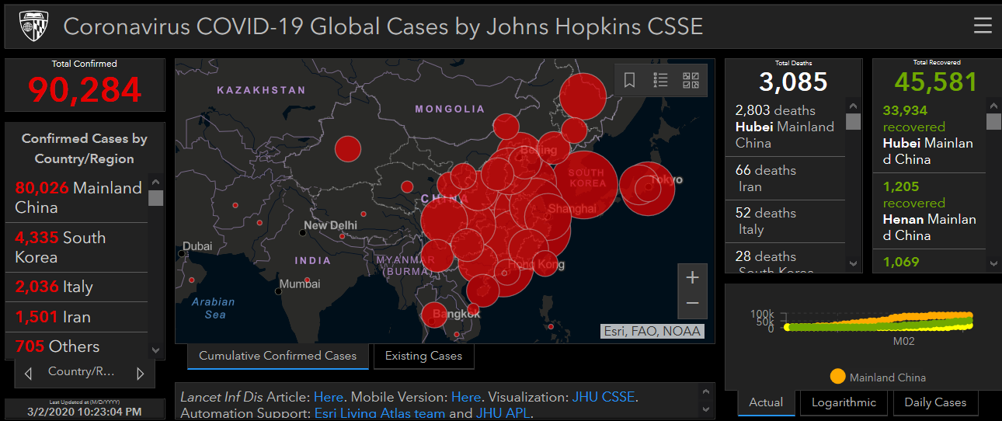This screenshot has width=1002, height=421.
Task: Click down arrow of info text scrollbar
Action: [705, 409]
